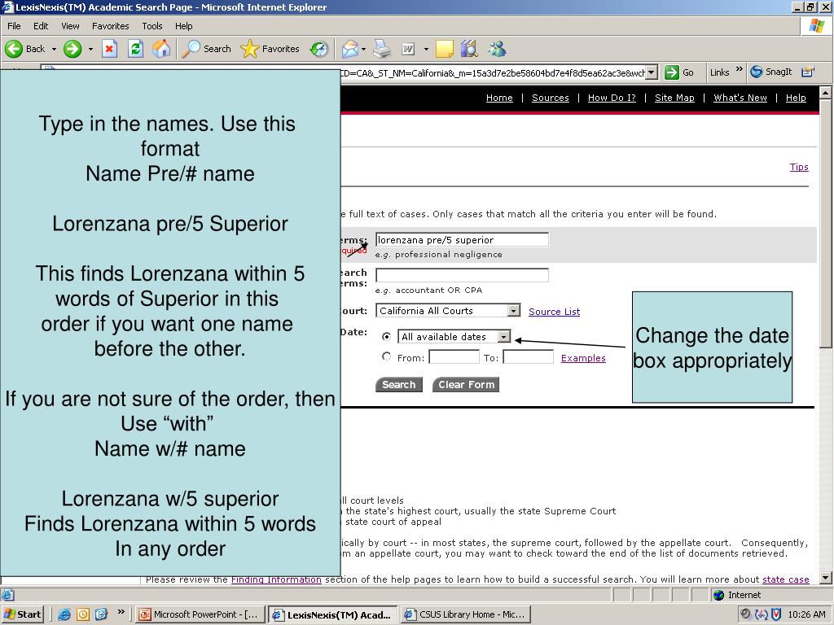Screen dimensions: 834x625
Task: Switch to Microsoft PowerPoint taskbar button
Action: [199, 614]
